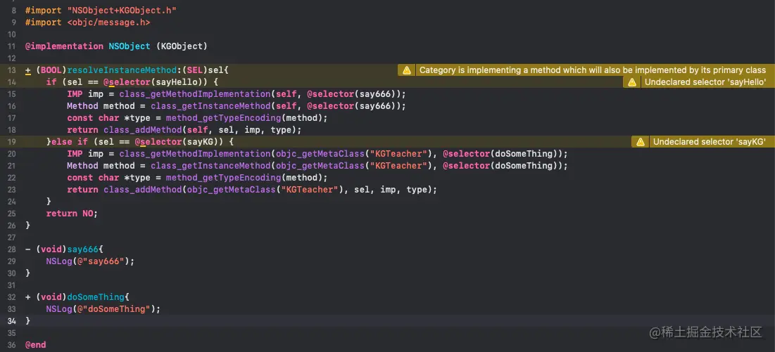Click line number 13 in the gutter
775x352 pixels.
(x=11, y=70)
